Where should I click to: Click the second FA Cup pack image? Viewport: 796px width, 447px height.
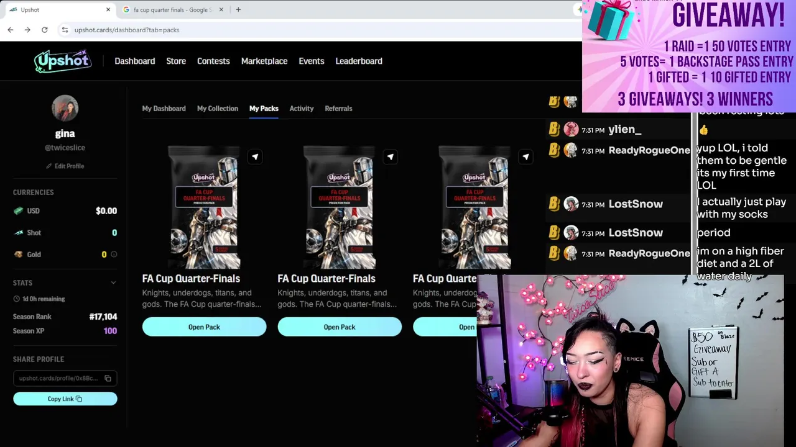340,207
